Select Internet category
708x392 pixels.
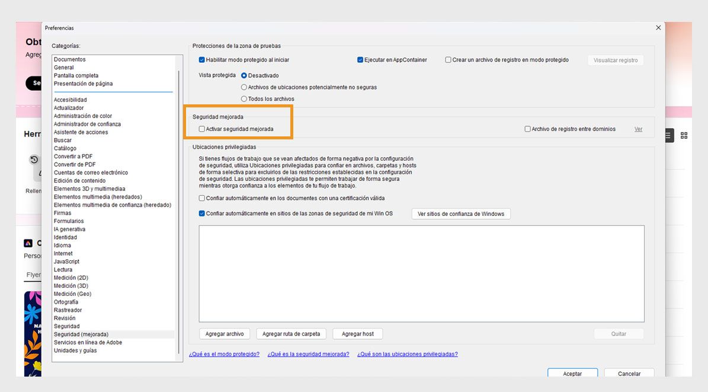[63, 254]
